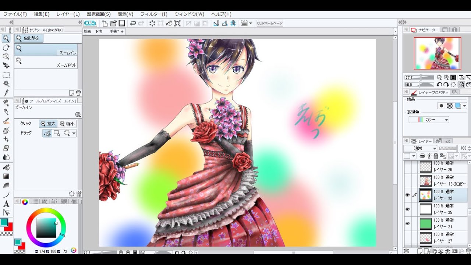The image size is (471, 265).
Task: Toggle visibility eye of レイヤー 32
Action: [407, 195]
